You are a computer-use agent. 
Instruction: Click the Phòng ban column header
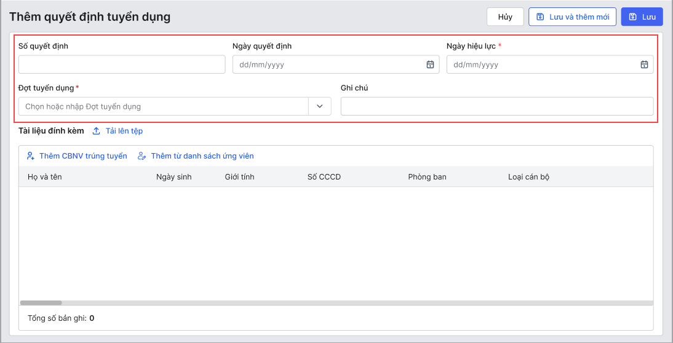(x=427, y=177)
